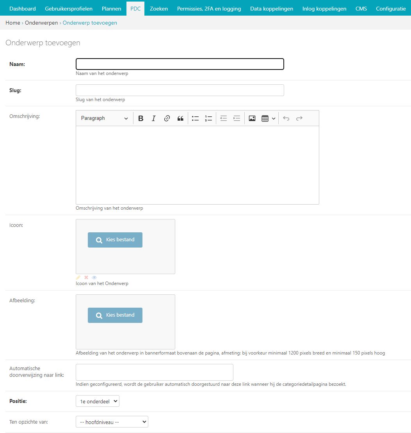Create a numbered list
This screenshot has width=411, height=433.
tap(208, 118)
